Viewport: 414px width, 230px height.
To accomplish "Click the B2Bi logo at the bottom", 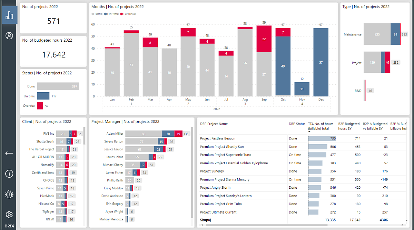I will 9,226.
